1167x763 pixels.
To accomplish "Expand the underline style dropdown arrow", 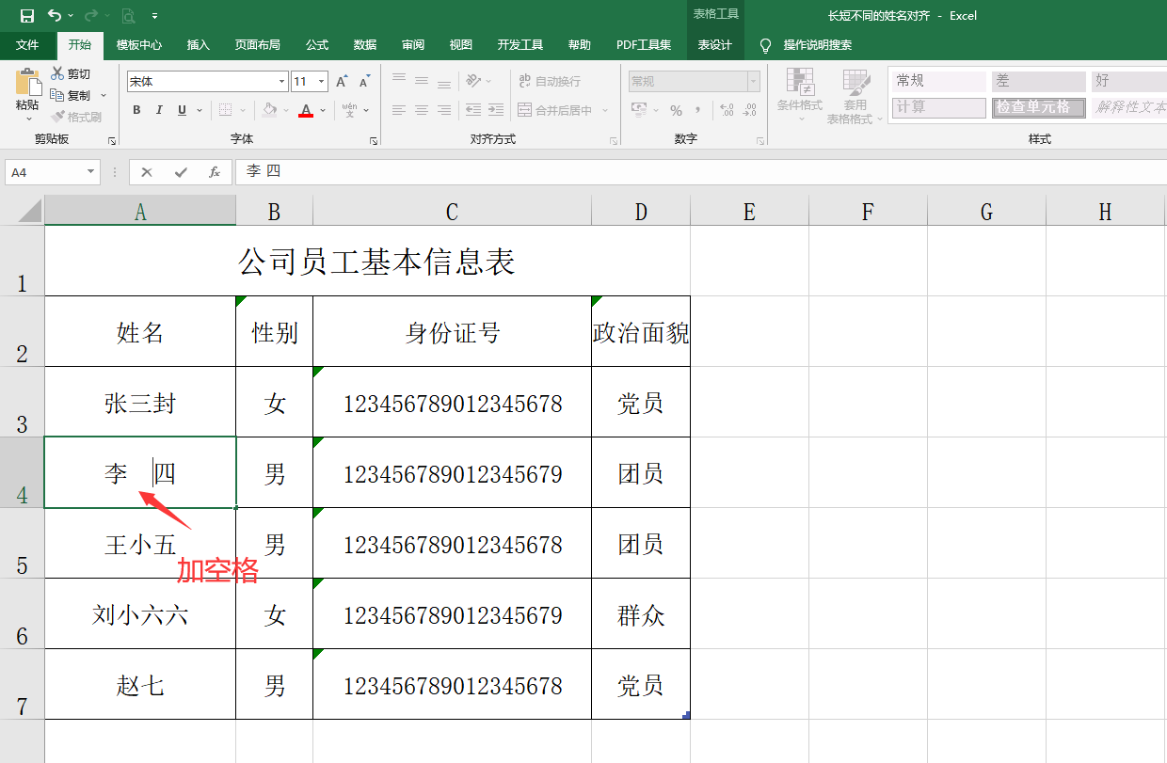I will pyautogui.click(x=200, y=110).
